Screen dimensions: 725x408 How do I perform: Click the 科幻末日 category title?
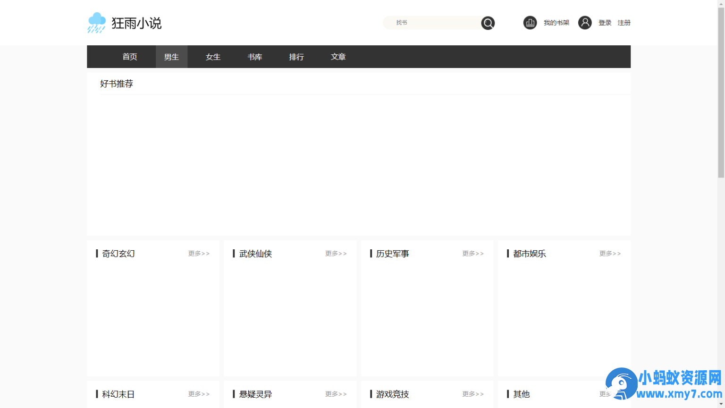[118, 394]
